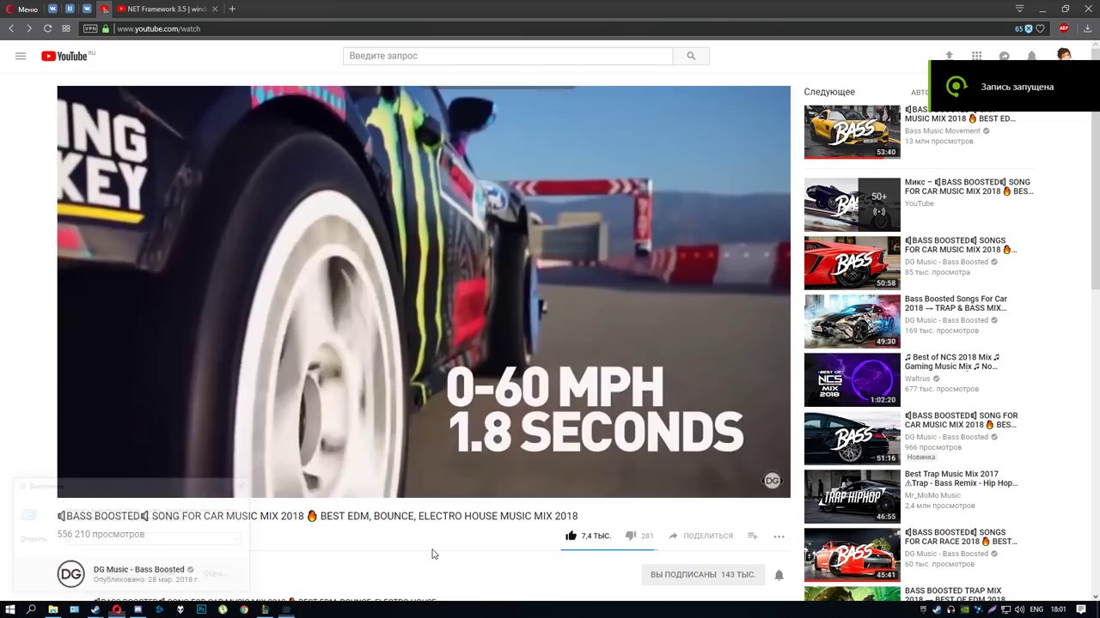Screen dimensions: 1100x618
Task: Open Steam from the taskbar
Action: point(95,609)
